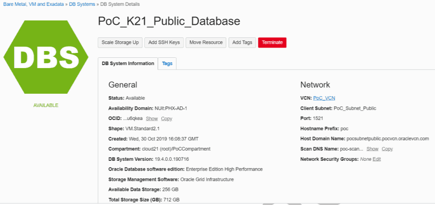The width and height of the screenshot is (435, 205).
Task: Click compartment cloud21 (root)/PoCCompartment
Action: click(x=176, y=149)
